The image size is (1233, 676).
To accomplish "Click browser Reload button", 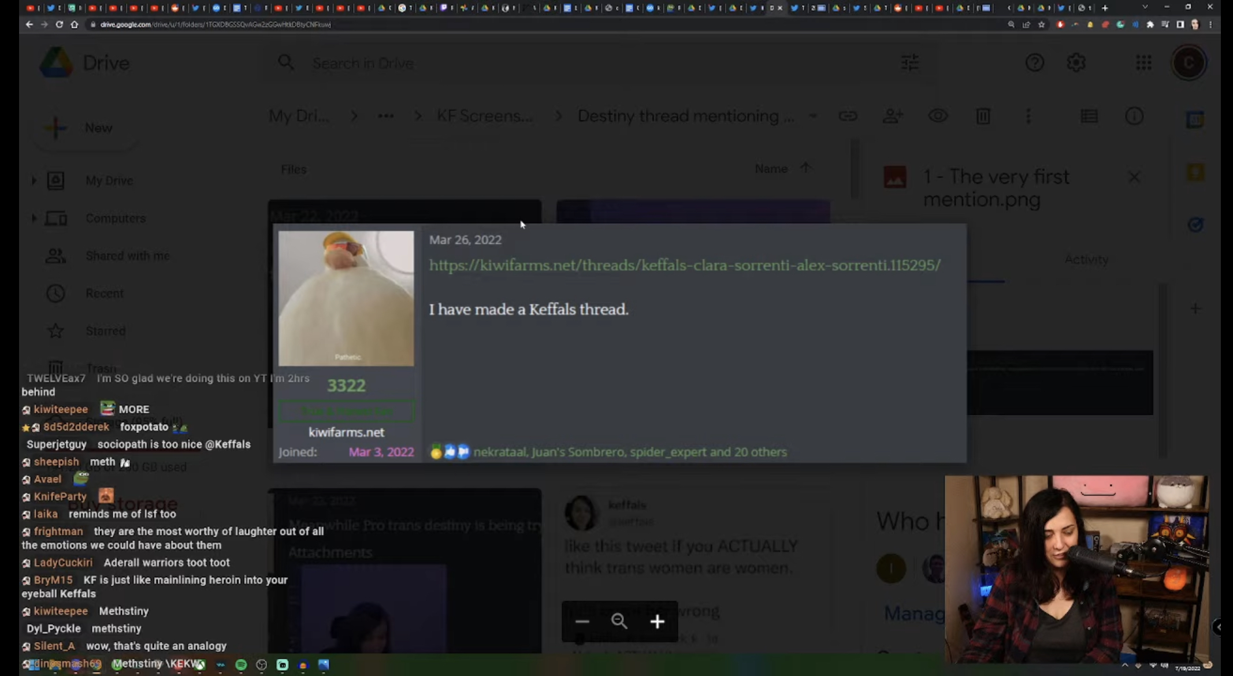I will pos(59,24).
